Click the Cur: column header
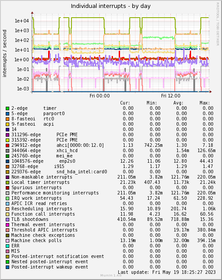222x280 pixels. [125, 103]
